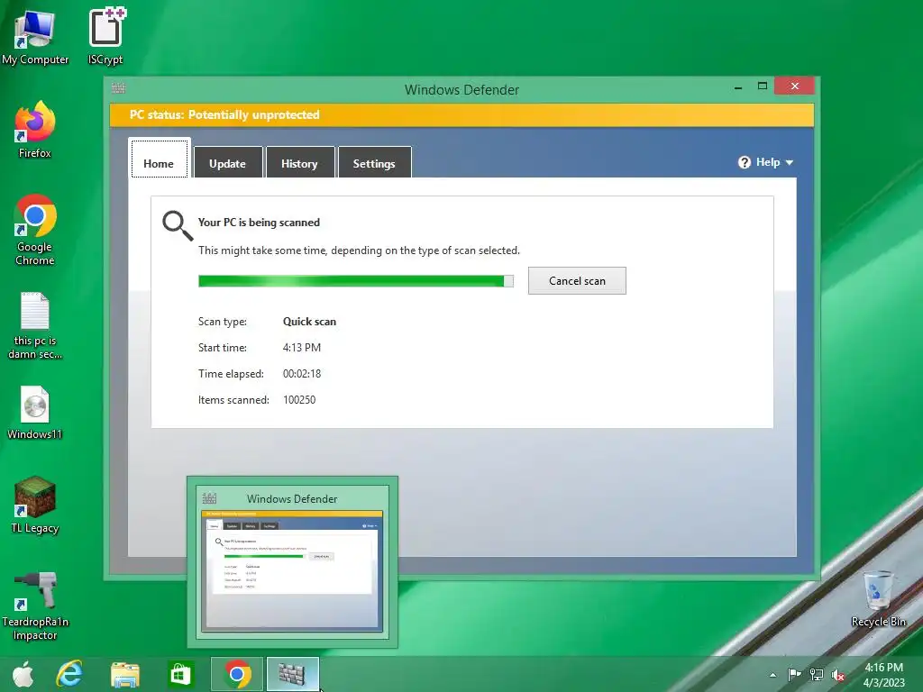The image size is (923, 692).
Task: Click the muted volume tray icon
Action: click(838, 675)
